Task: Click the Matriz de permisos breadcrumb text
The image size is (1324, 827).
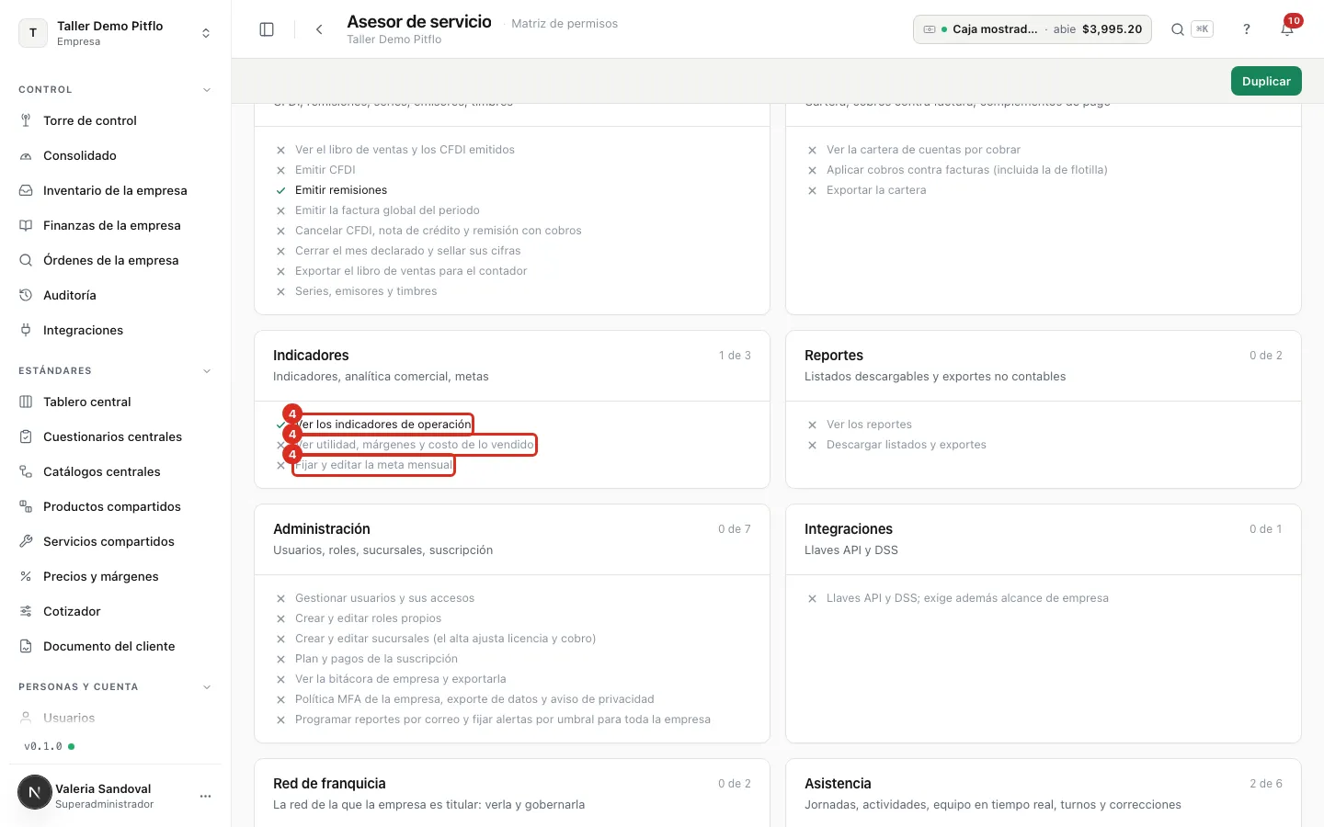Action: [565, 24]
